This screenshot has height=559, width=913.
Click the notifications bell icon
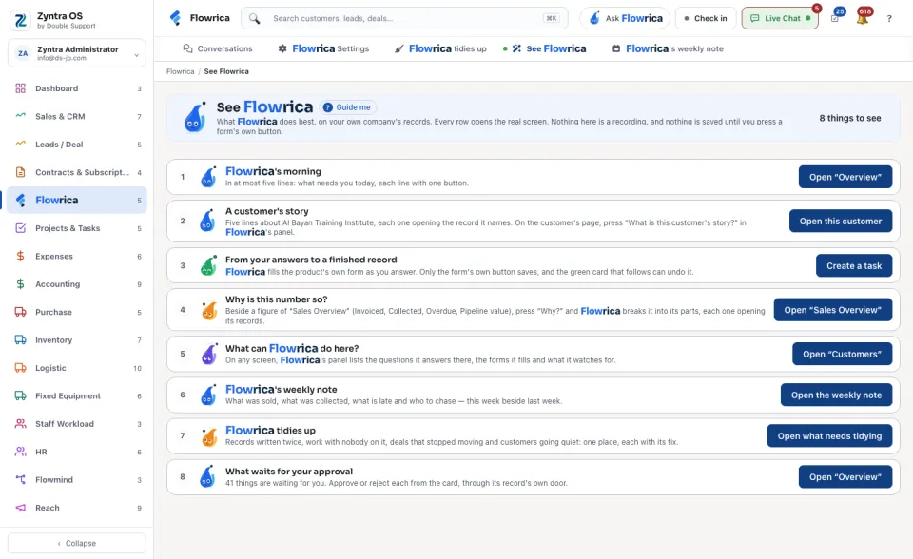[863, 18]
